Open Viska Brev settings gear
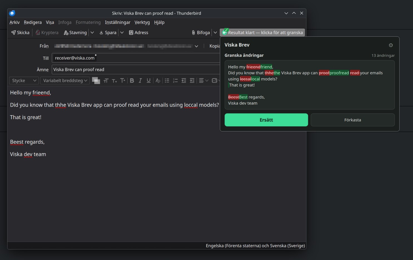Viewport: 413px width, 260px height. coord(391,45)
